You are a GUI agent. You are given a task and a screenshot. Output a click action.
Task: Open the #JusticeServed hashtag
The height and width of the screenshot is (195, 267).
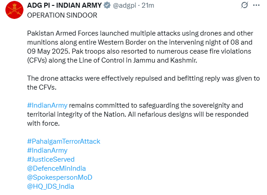point(51,159)
